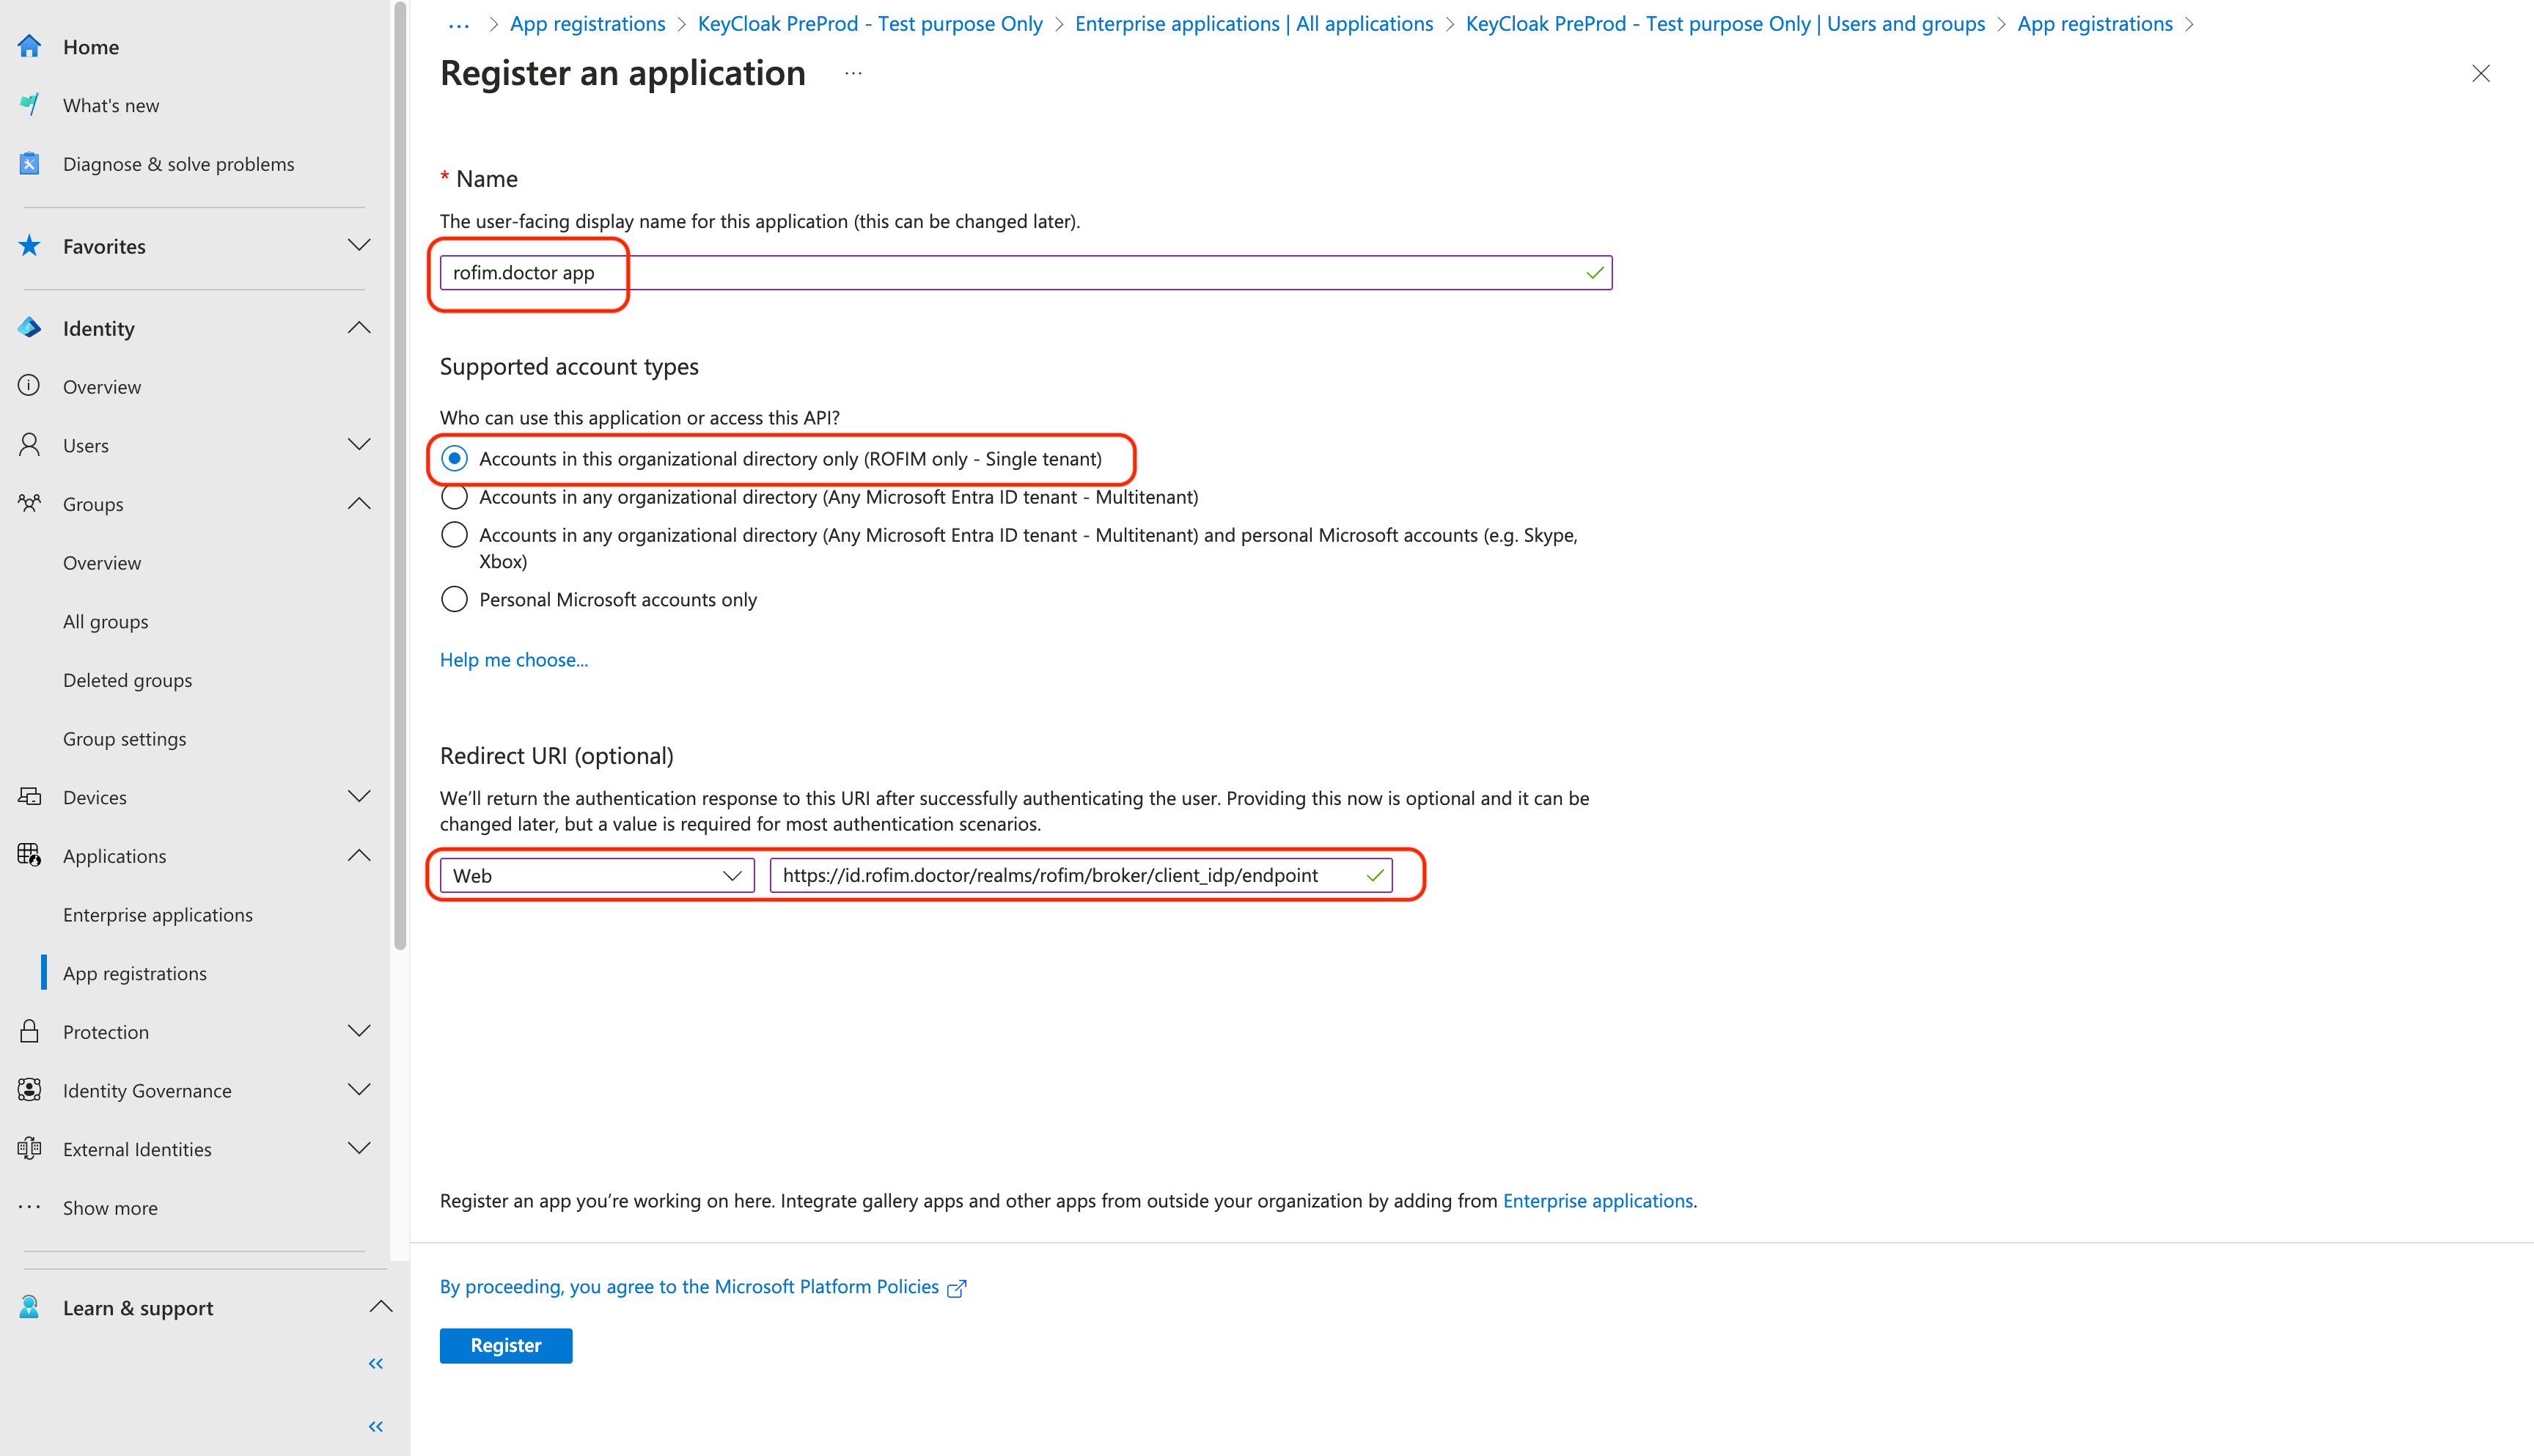The width and height of the screenshot is (2534, 1456).
Task: Expand the Devices menu section
Action: pyautogui.click(x=358, y=796)
